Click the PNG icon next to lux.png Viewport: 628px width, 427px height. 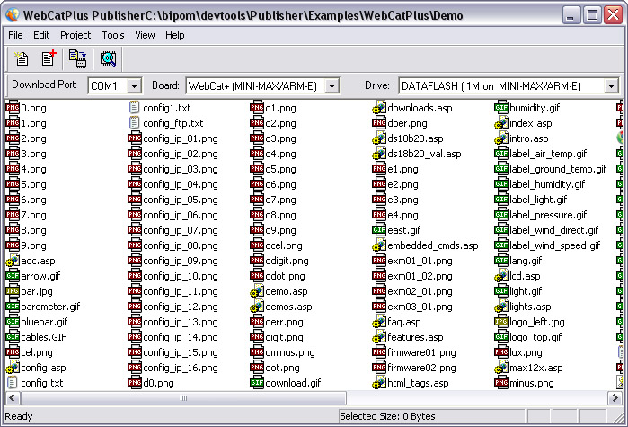pyautogui.click(x=501, y=352)
